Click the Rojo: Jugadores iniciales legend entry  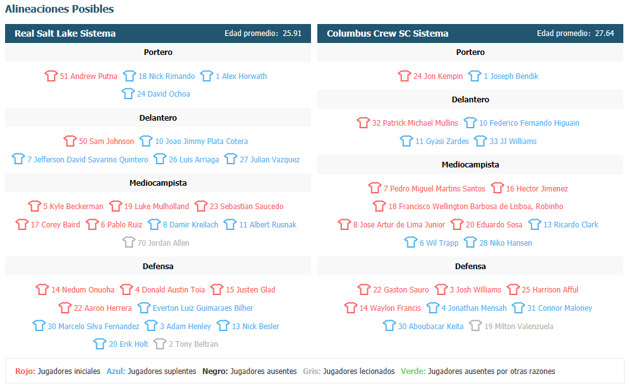point(58,371)
